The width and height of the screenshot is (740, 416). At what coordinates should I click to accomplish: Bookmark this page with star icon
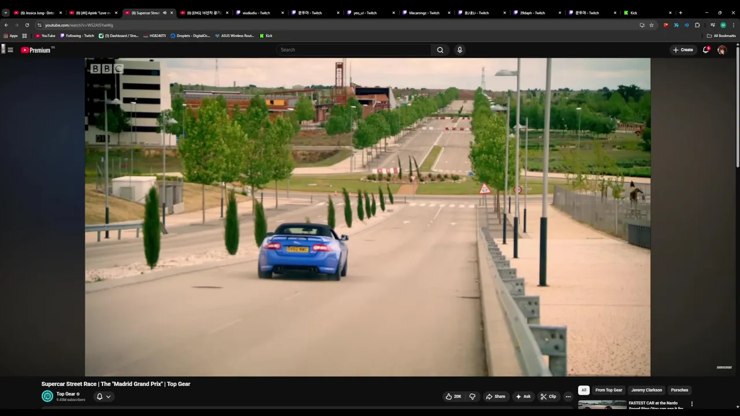[x=652, y=25]
